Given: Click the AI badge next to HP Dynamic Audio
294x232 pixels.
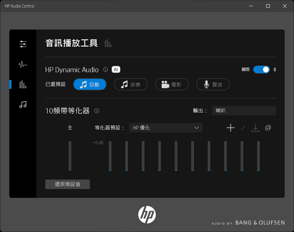Looking at the screenshot, I should pos(116,69).
